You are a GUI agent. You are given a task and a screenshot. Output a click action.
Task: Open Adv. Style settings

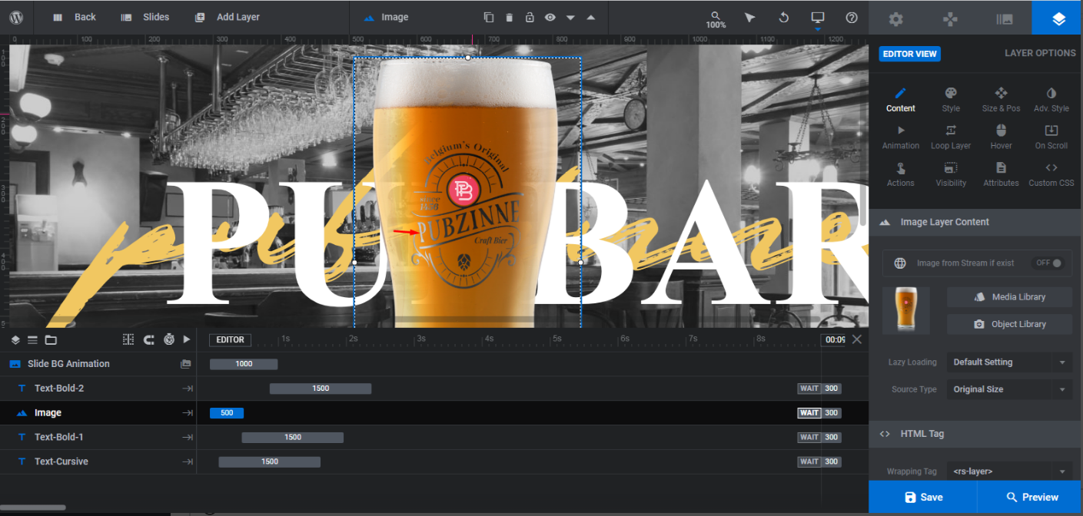pyautogui.click(x=1051, y=100)
